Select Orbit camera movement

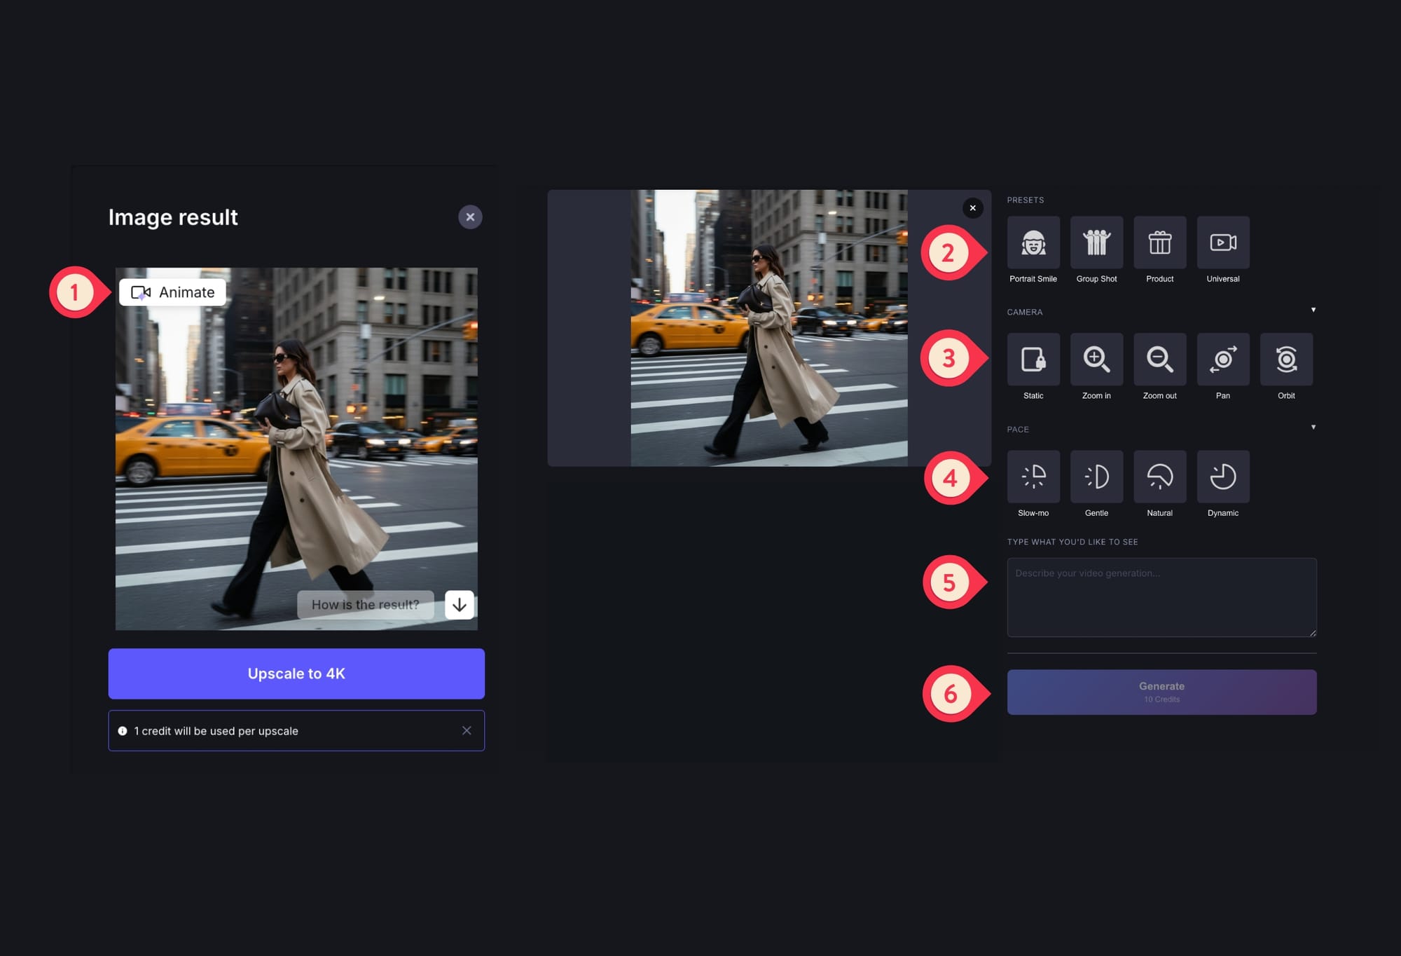point(1286,360)
